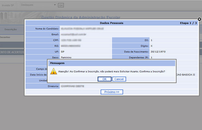The image size is (202, 130).
Task: Click the Gestão Dinâmica da Administração Escolar title
Action: (80, 17)
